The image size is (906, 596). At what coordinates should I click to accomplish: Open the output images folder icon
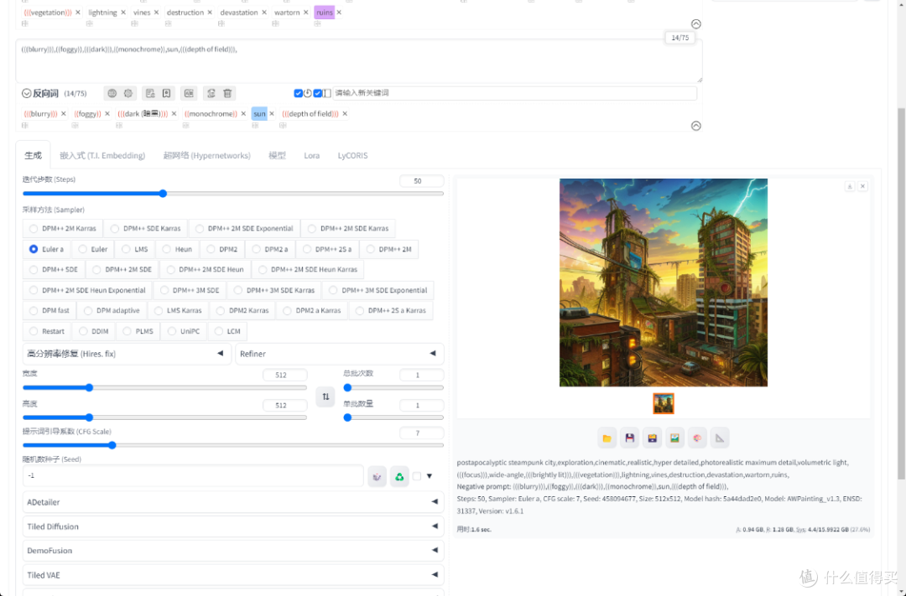click(607, 438)
